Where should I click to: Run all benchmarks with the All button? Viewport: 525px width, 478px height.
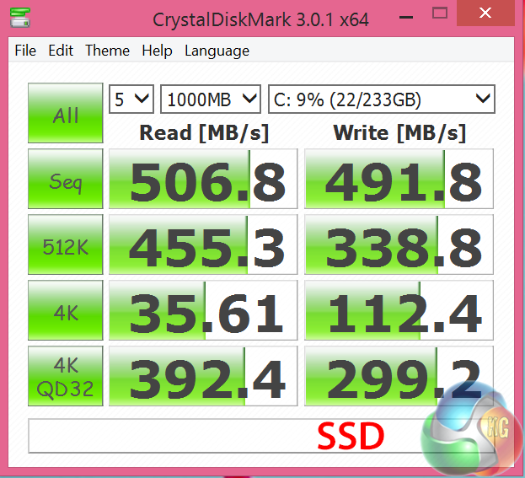coord(66,113)
